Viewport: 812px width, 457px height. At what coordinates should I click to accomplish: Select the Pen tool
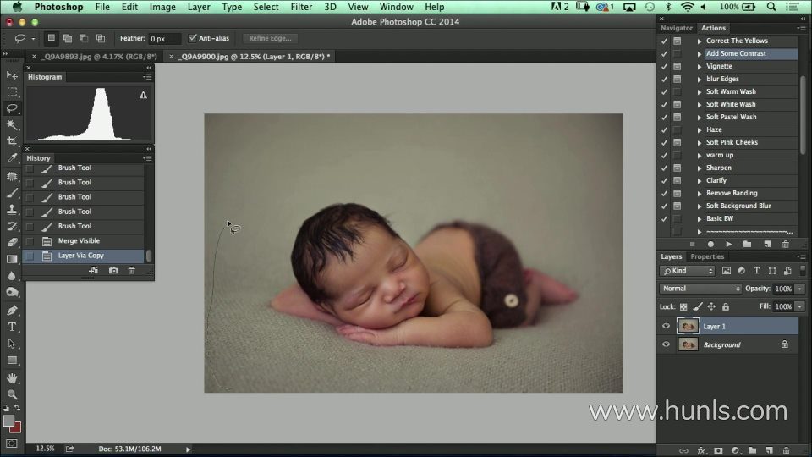tap(12, 311)
